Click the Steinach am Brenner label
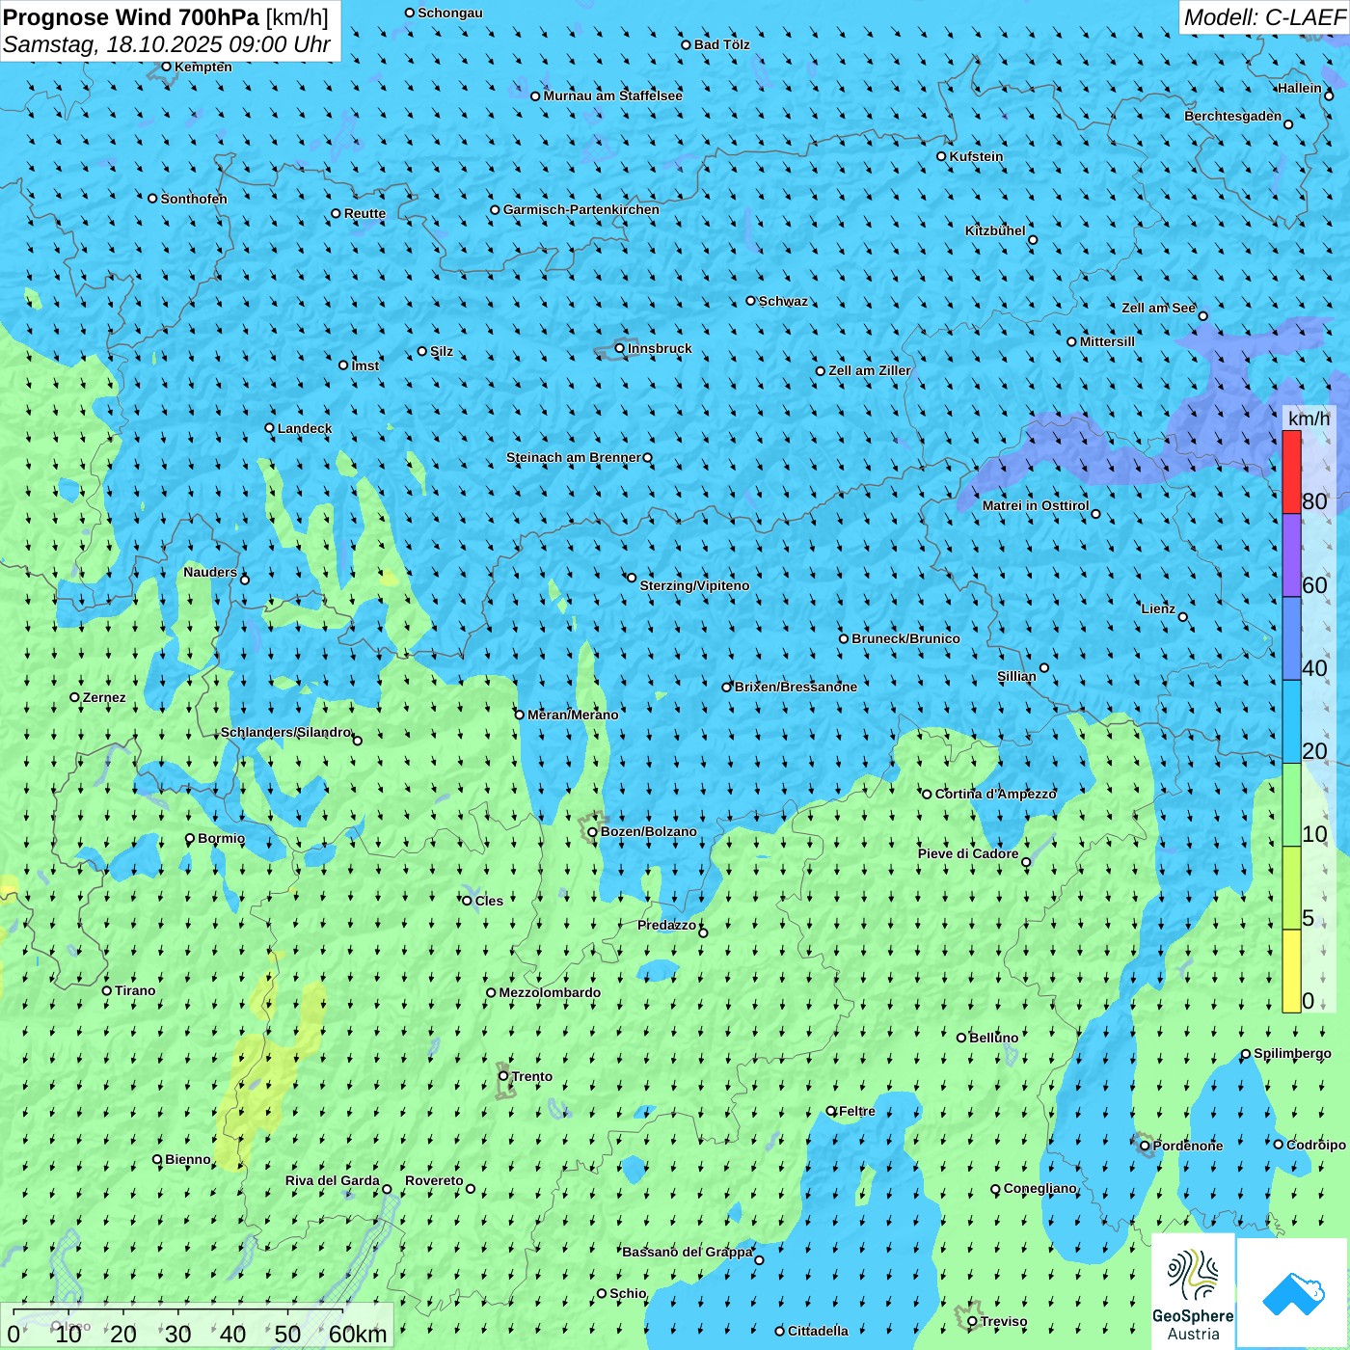Viewport: 1350px width, 1350px height. [x=573, y=457]
